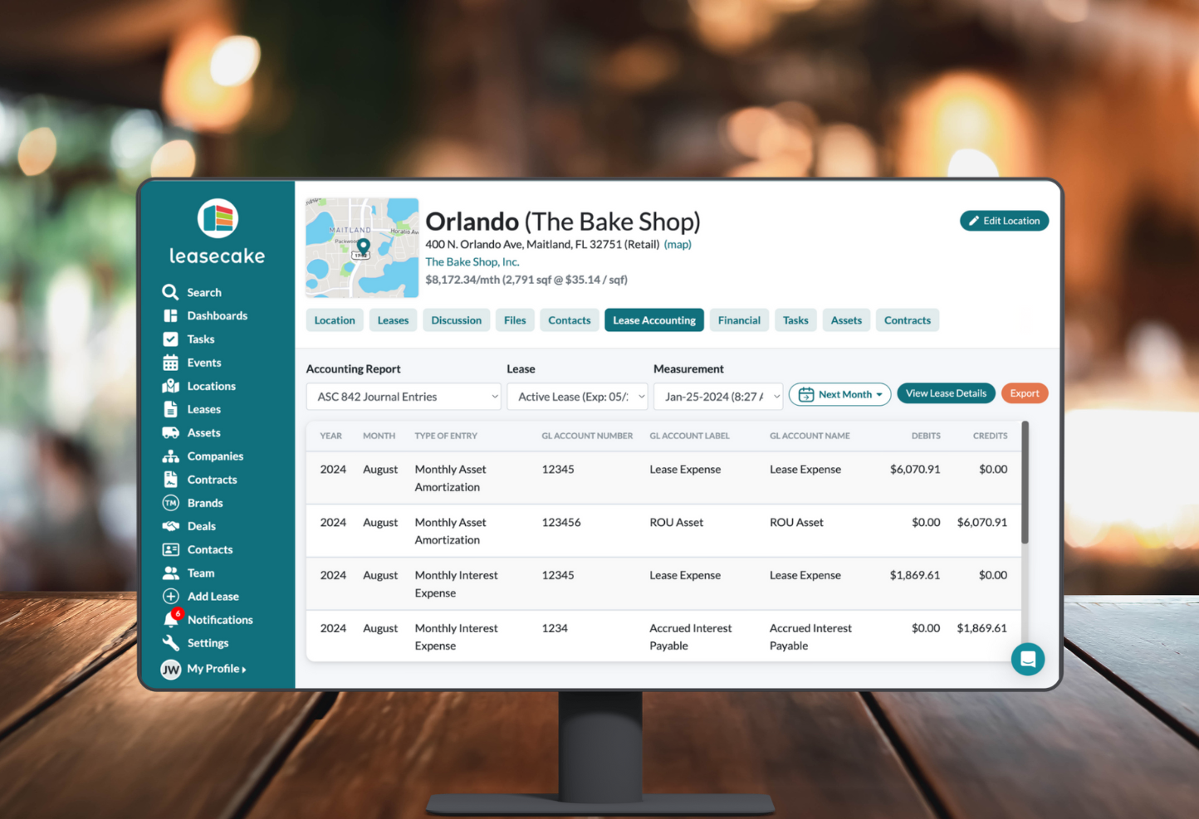Click the ROU Asset account label cell

tap(676, 522)
